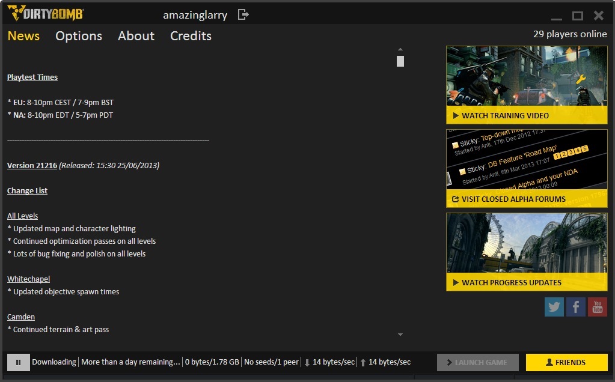This screenshot has height=382, width=615.
Task: Click the upload speed arrow icon
Action: click(x=363, y=362)
